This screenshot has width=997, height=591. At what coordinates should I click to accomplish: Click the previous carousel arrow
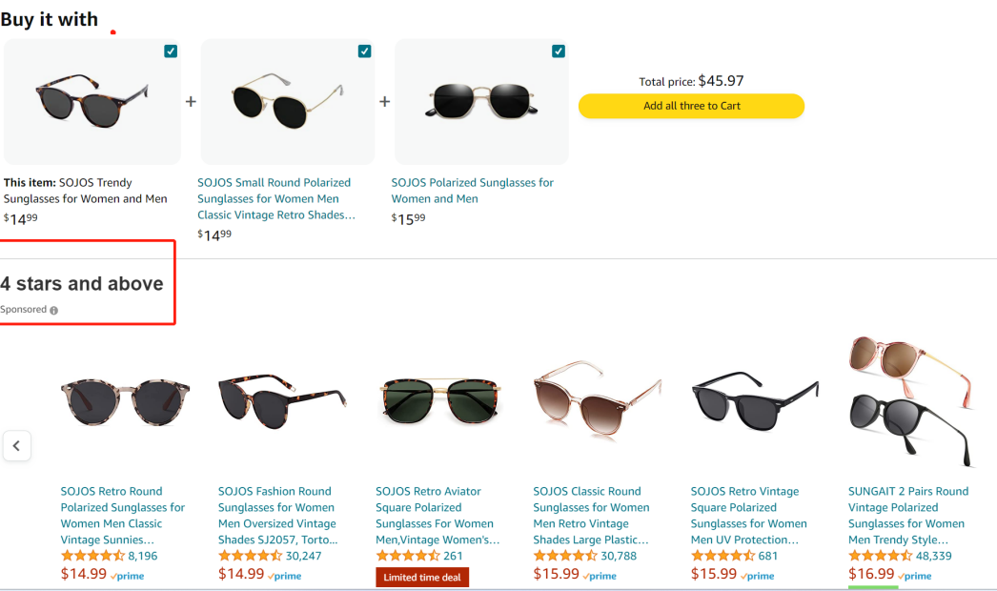tap(16, 445)
